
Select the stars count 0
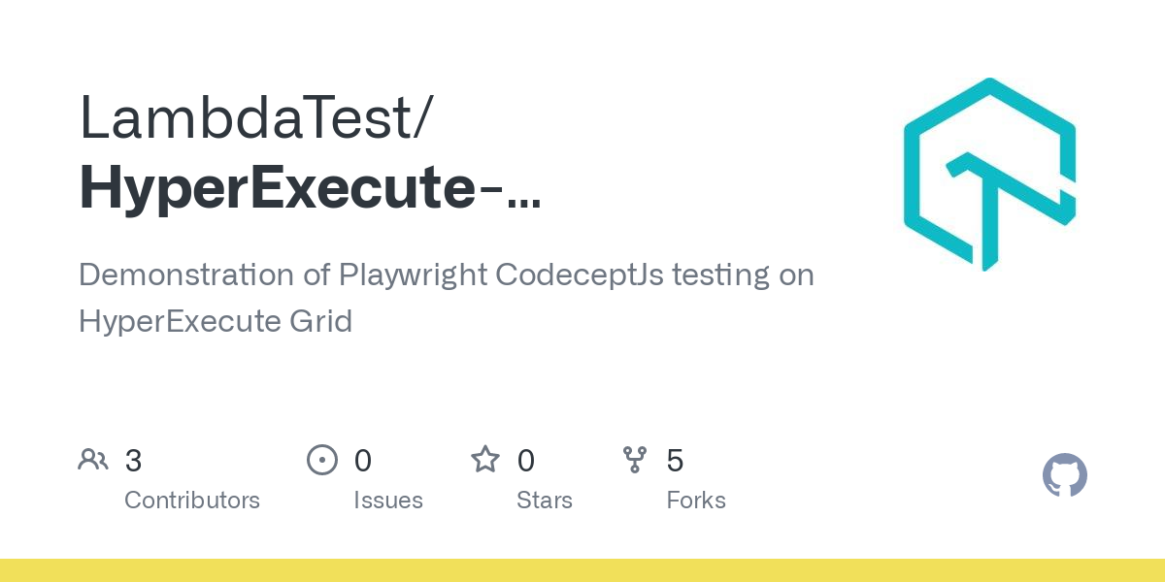click(526, 461)
